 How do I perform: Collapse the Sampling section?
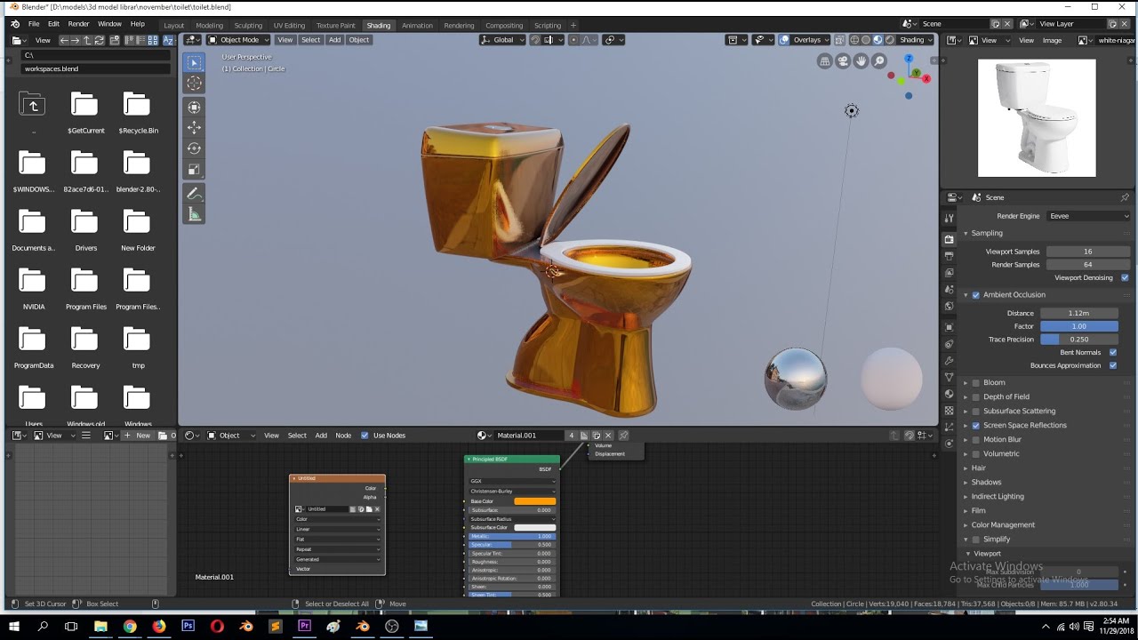[986, 233]
